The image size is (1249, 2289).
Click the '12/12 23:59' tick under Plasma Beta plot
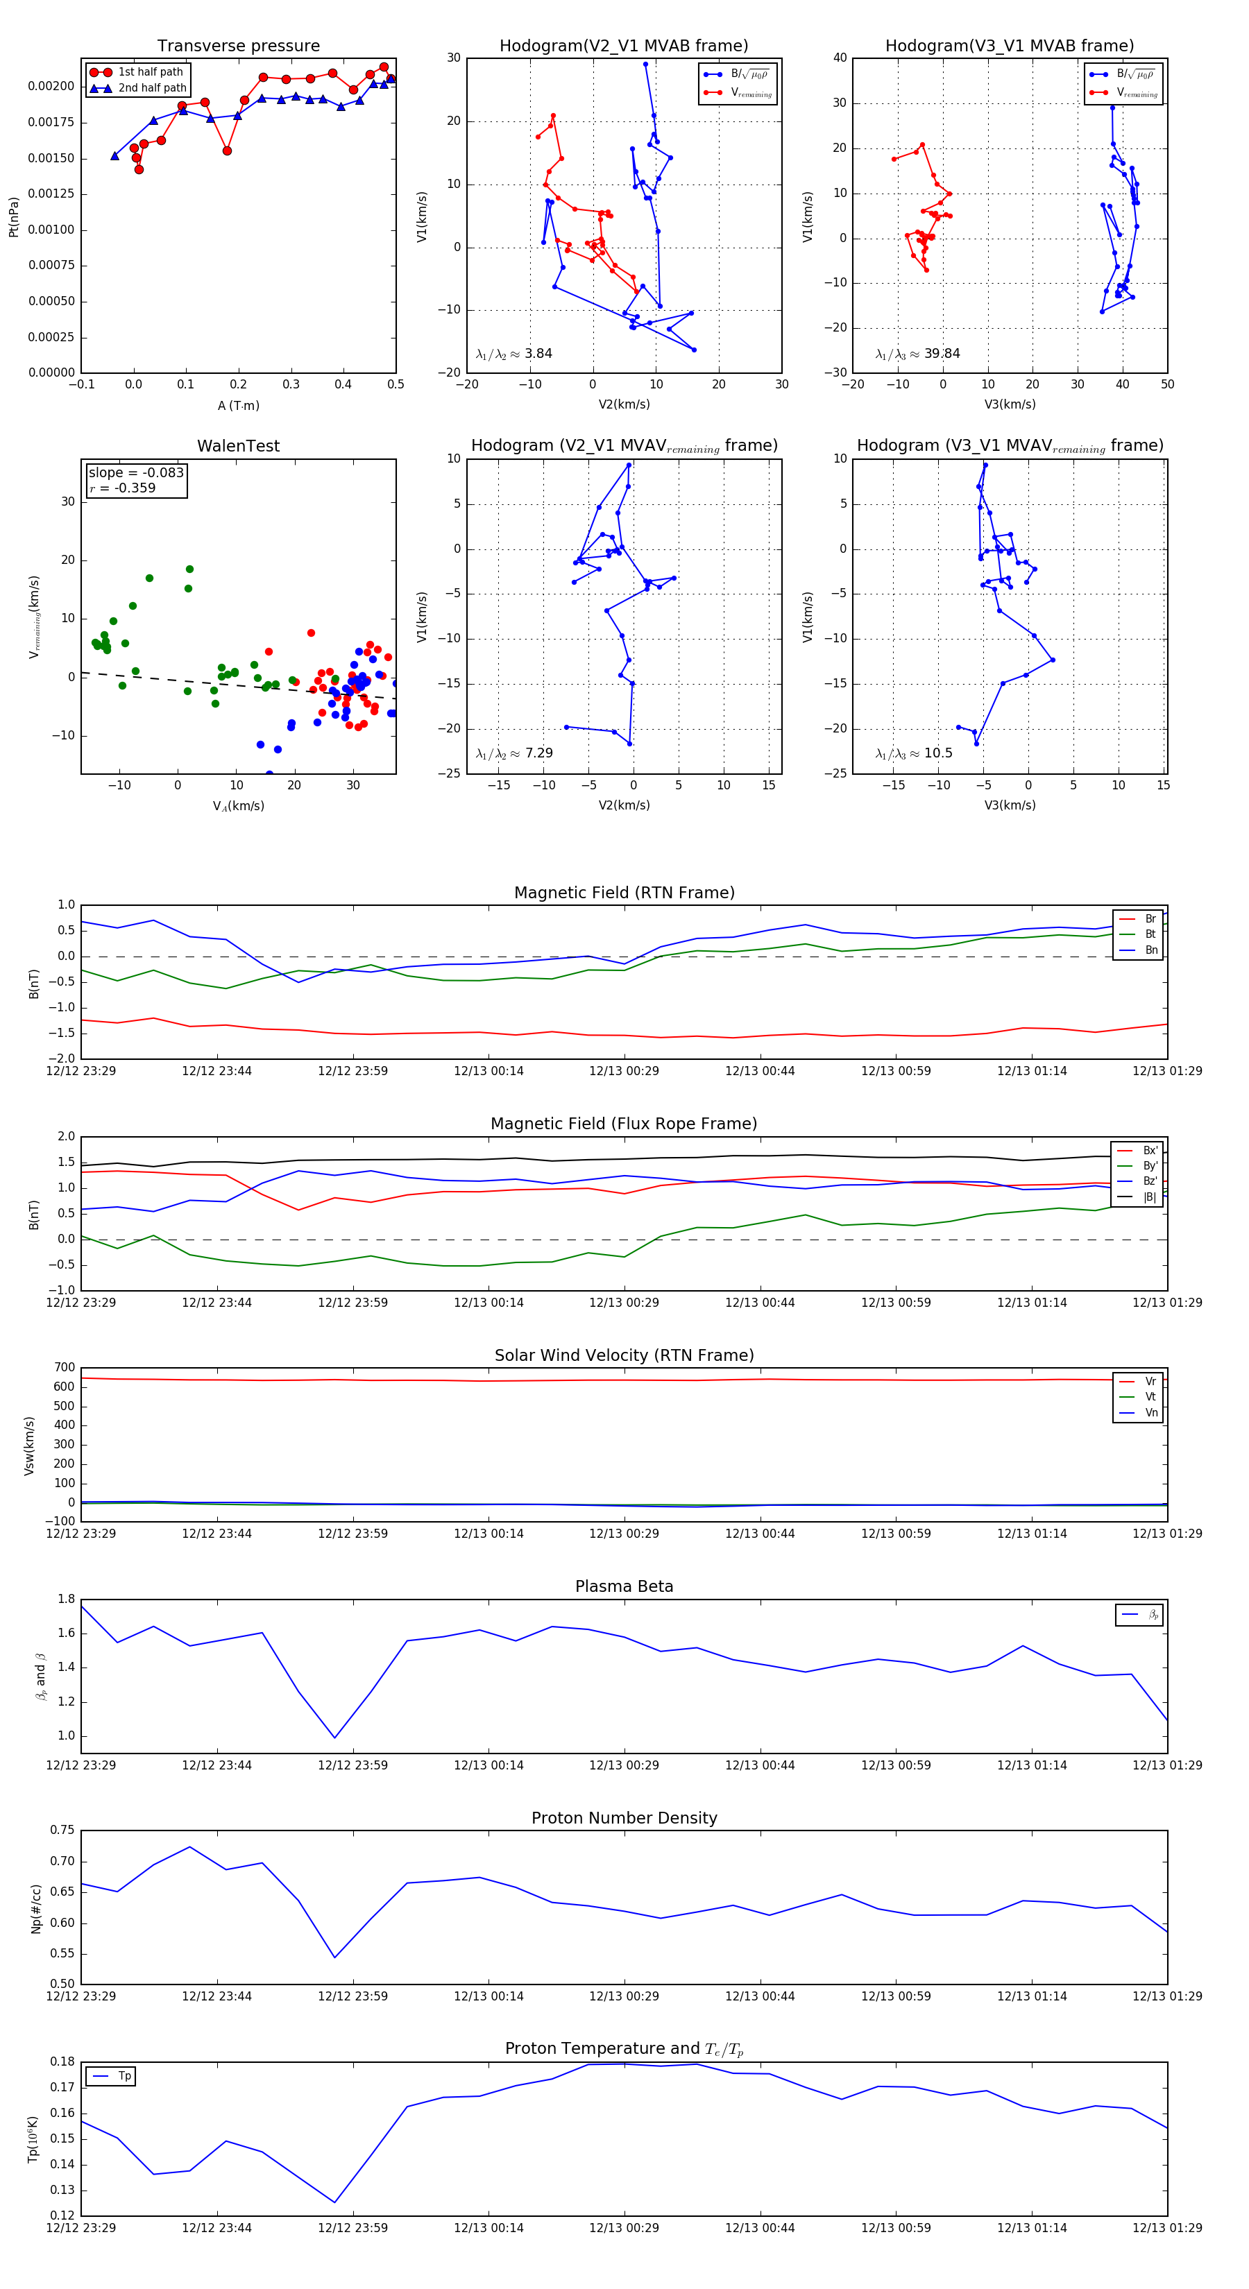click(x=353, y=1765)
